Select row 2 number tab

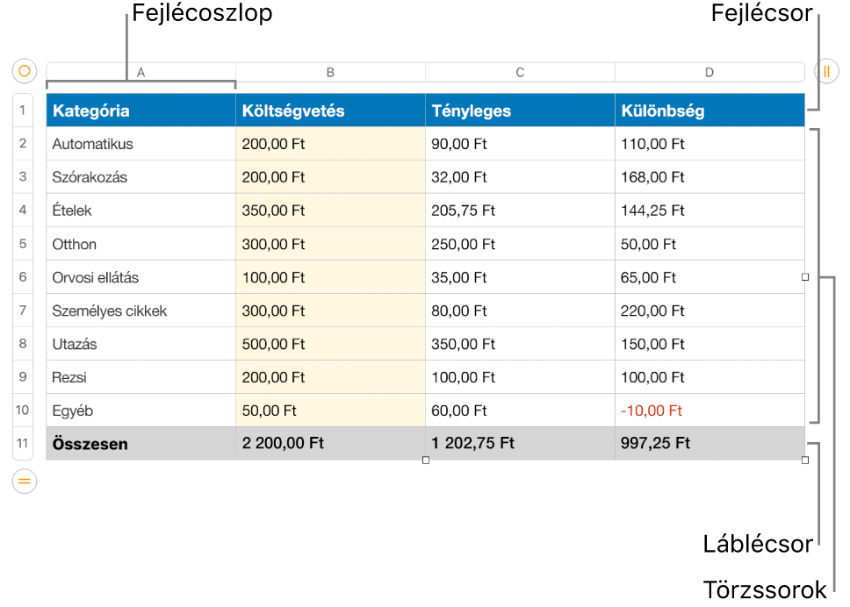[x=23, y=144]
